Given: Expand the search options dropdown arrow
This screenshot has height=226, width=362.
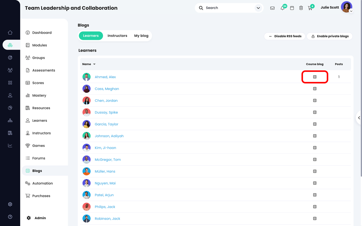Looking at the screenshot, I should click(x=258, y=8).
